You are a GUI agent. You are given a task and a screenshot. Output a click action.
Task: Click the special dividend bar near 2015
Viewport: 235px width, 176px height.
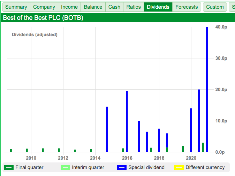[x=107, y=129]
